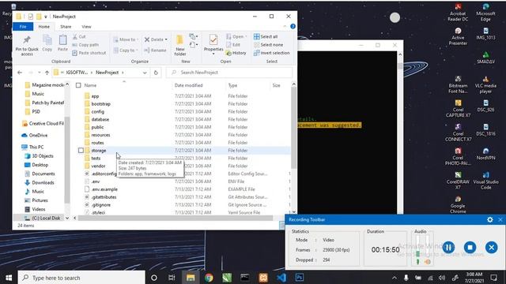Click the History command
506x284 pixels.
(236, 53)
